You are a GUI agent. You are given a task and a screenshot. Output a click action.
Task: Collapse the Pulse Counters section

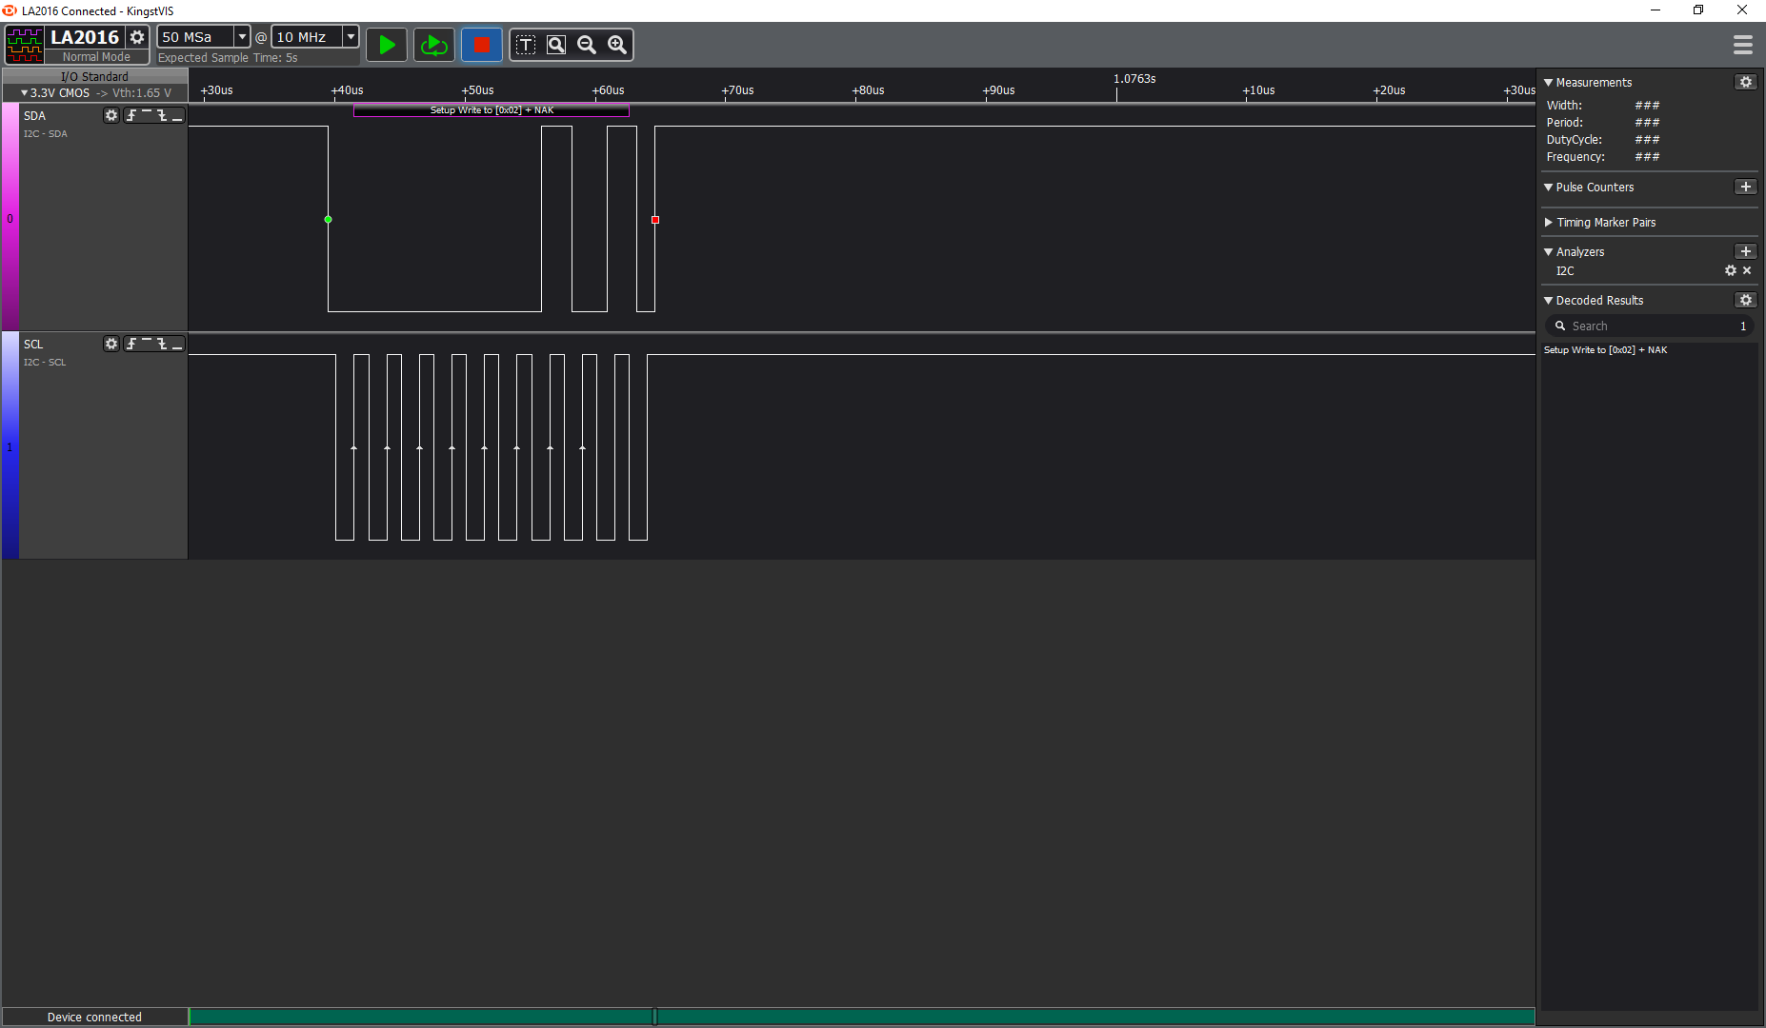click(x=1548, y=188)
